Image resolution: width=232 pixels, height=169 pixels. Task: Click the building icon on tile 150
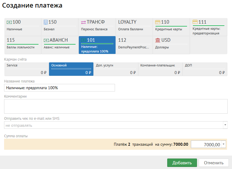[x=46, y=22]
